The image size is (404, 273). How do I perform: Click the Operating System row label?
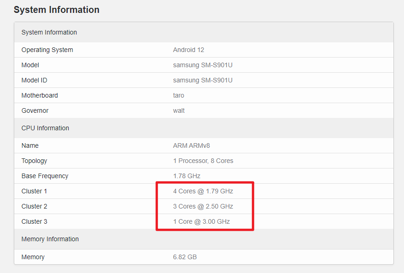(x=47, y=50)
